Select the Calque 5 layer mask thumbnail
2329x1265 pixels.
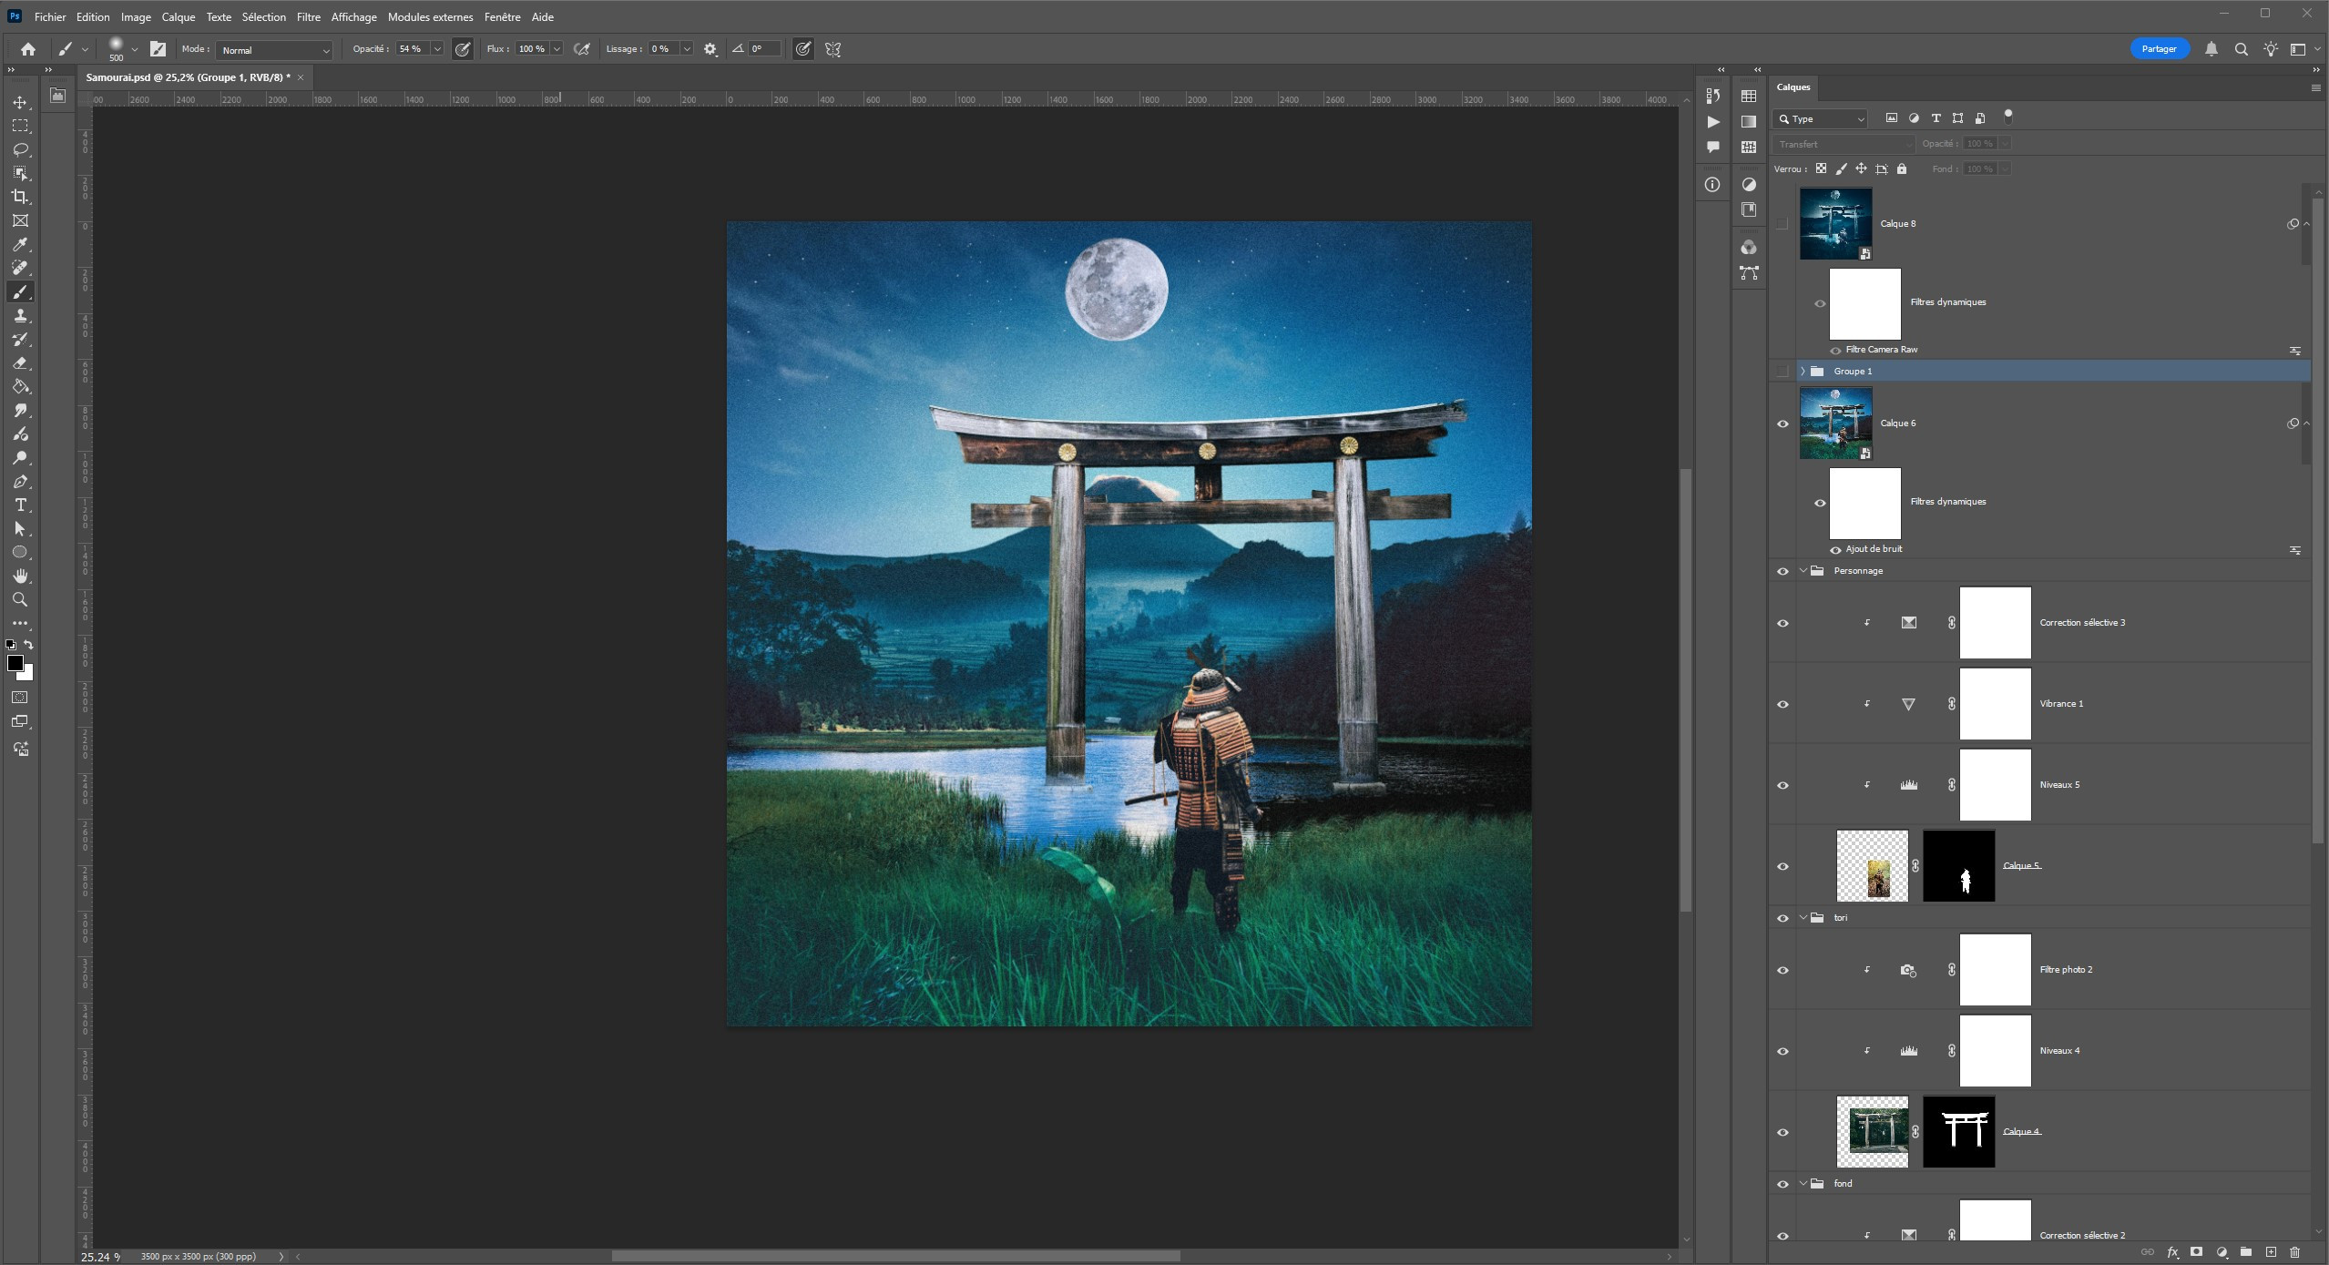[1958, 866]
